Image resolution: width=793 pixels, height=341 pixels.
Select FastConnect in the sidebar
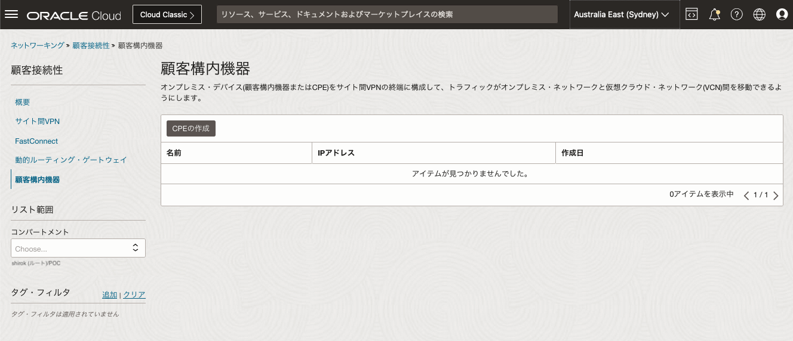pyautogui.click(x=36, y=141)
